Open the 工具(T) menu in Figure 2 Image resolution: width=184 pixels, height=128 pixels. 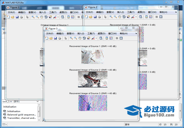point(131,12)
